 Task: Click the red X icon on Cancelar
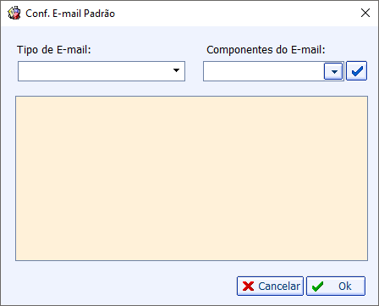248,287
